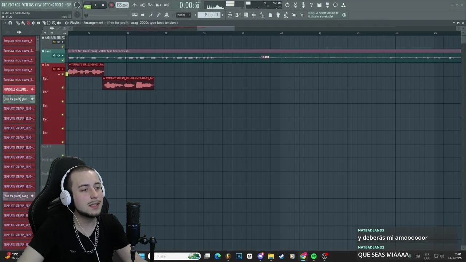Screen dimensions: 466x262
Task: Open the HELP menu
Action: [68, 5]
